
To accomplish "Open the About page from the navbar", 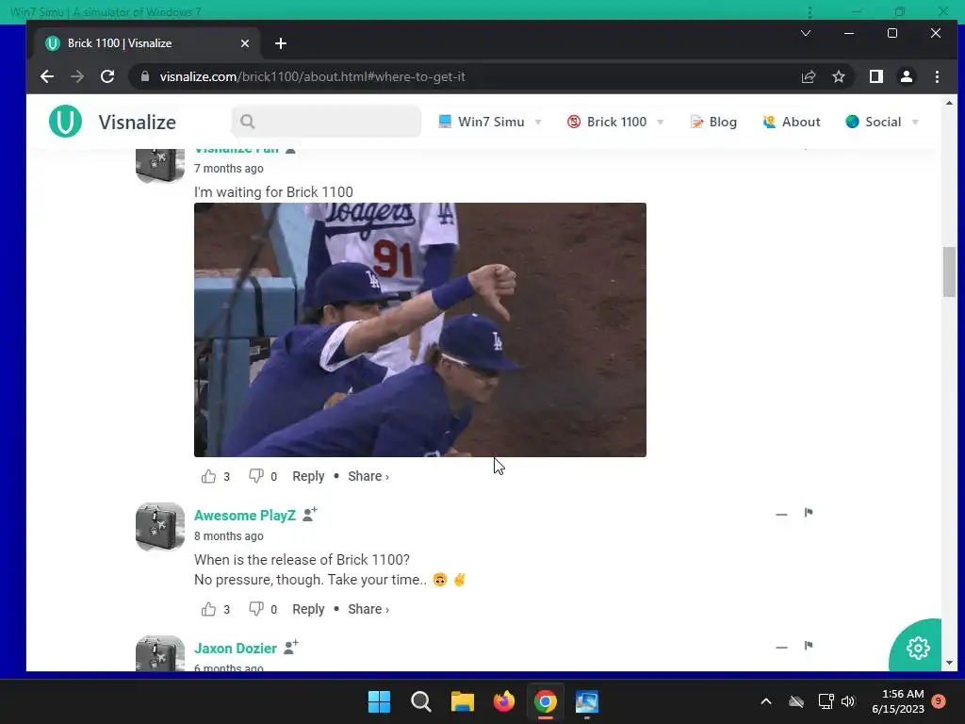I will pyautogui.click(x=792, y=122).
